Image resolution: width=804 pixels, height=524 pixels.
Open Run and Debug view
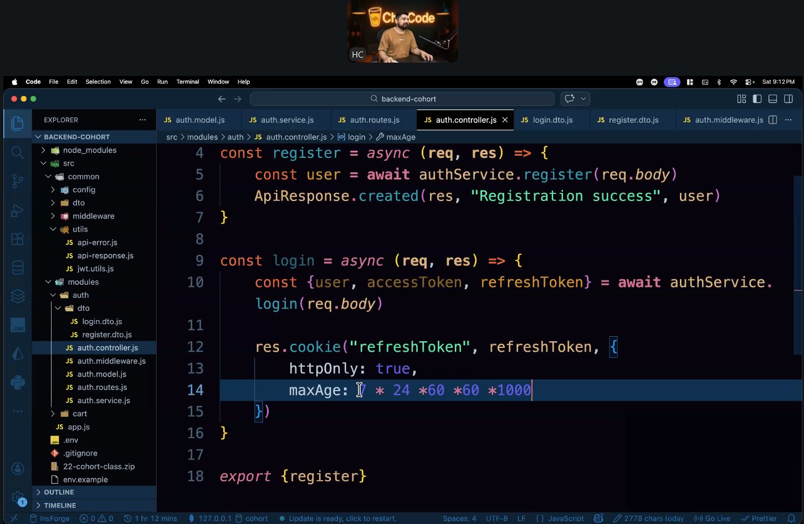click(x=17, y=210)
